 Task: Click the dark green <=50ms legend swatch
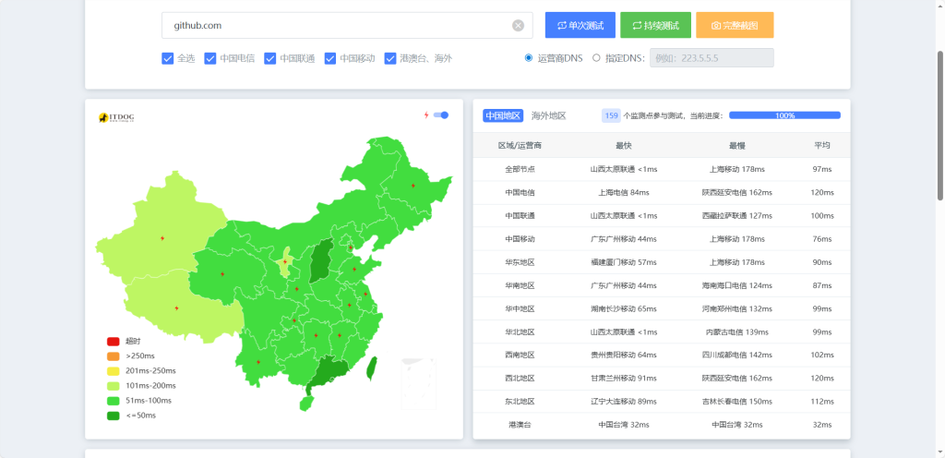coord(113,416)
